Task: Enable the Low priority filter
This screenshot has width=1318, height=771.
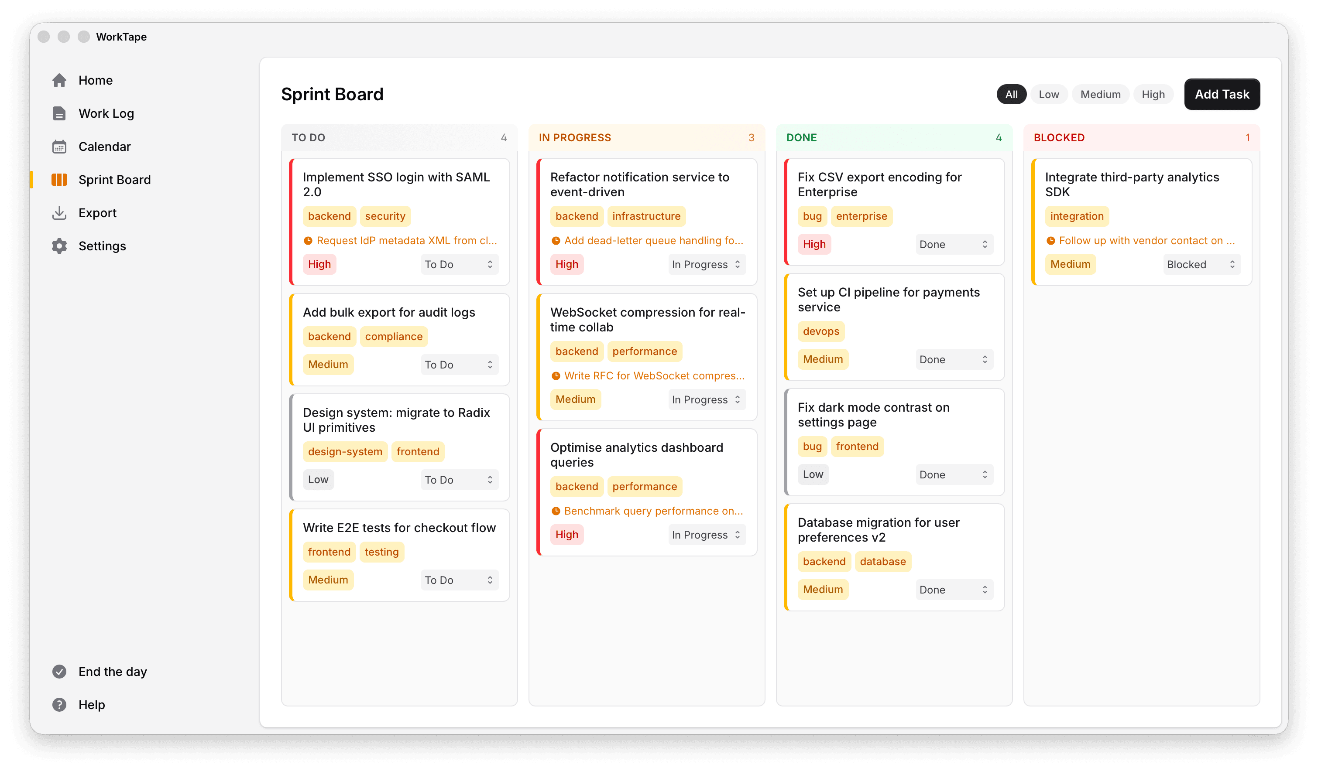Action: pos(1049,94)
